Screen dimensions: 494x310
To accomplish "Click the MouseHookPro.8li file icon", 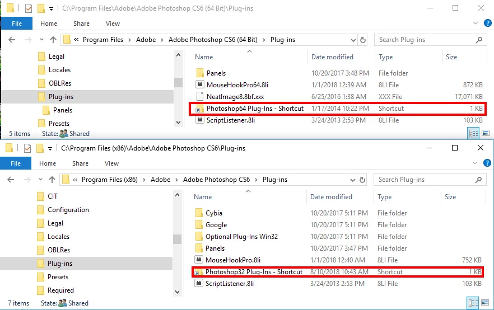I will (x=198, y=260).
